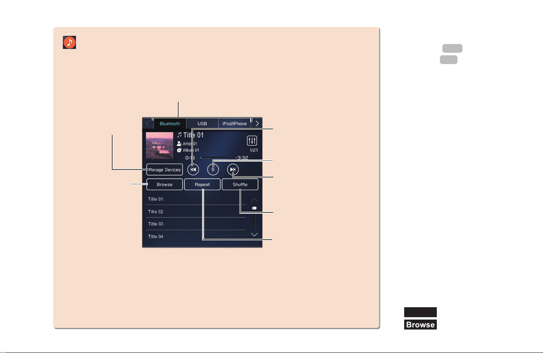Screen dimensions: 543x353
Task: Show previous sources with left chevron
Action: click(x=148, y=124)
